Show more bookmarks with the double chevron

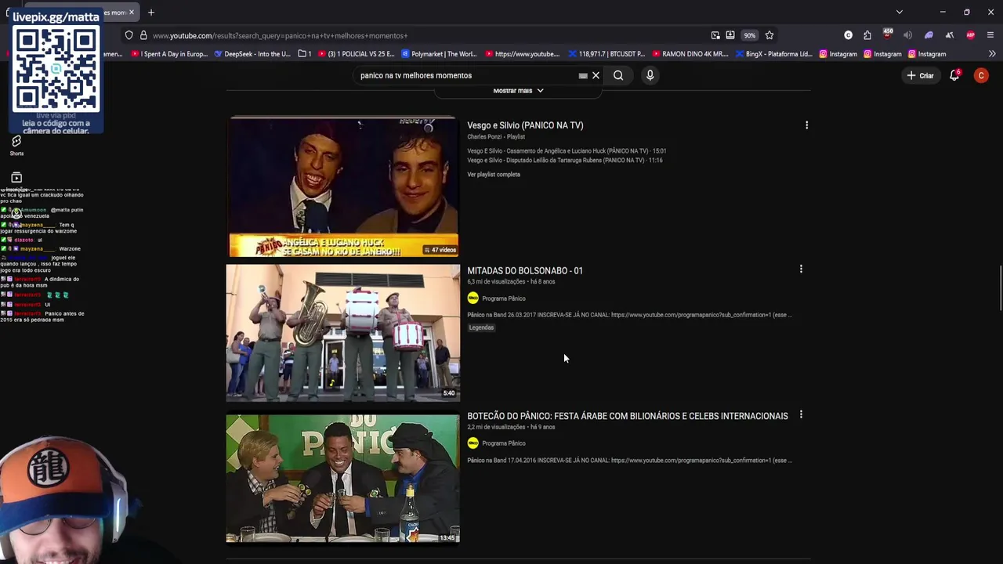click(992, 54)
